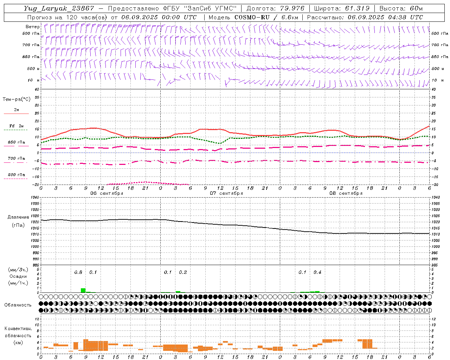Click the elevation text 'Высота: 60м'
Viewport: 450px width, 360px height.
click(401, 8)
